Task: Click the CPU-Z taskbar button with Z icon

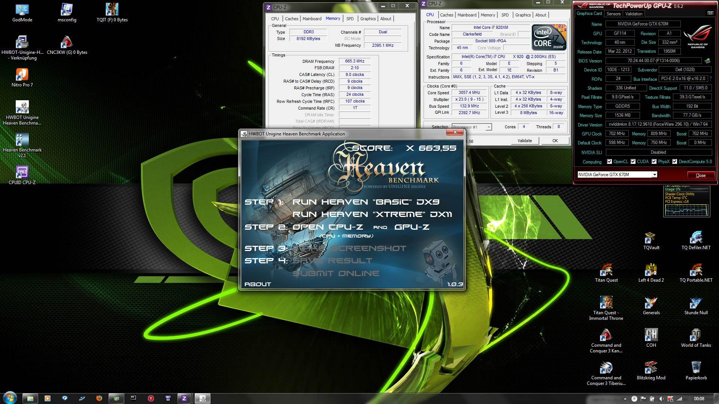Action: [x=184, y=398]
